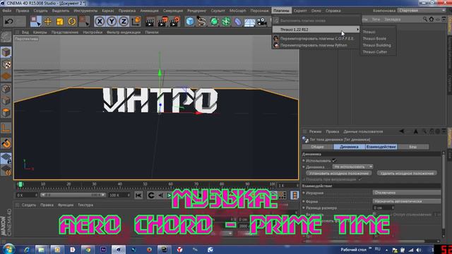Open the Динамика dropdown
The height and width of the screenshot is (254, 452).
point(353,167)
